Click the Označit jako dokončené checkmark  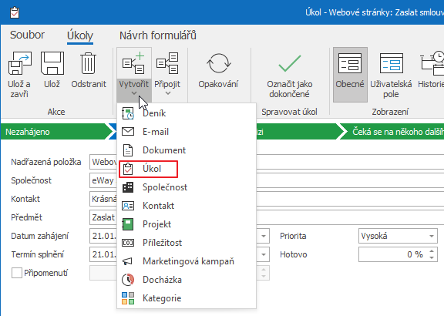(289, 63)
